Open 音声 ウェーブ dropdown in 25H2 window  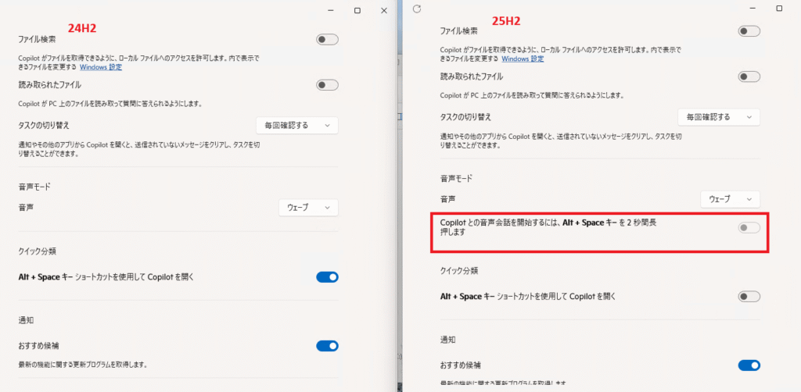click(731, 199)
